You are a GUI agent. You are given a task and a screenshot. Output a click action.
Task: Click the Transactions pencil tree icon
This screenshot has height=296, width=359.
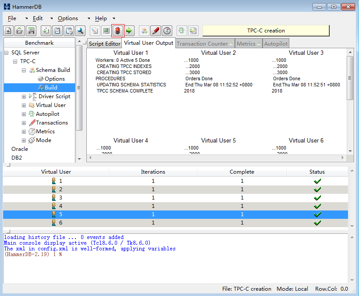coord(32,123)
